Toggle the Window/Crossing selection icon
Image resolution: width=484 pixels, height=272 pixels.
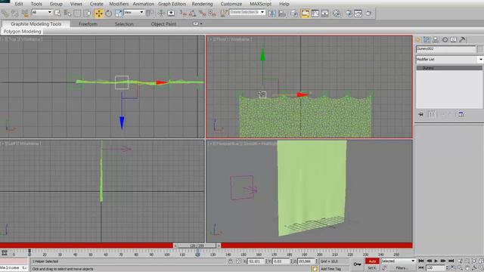tap(88, 14)
